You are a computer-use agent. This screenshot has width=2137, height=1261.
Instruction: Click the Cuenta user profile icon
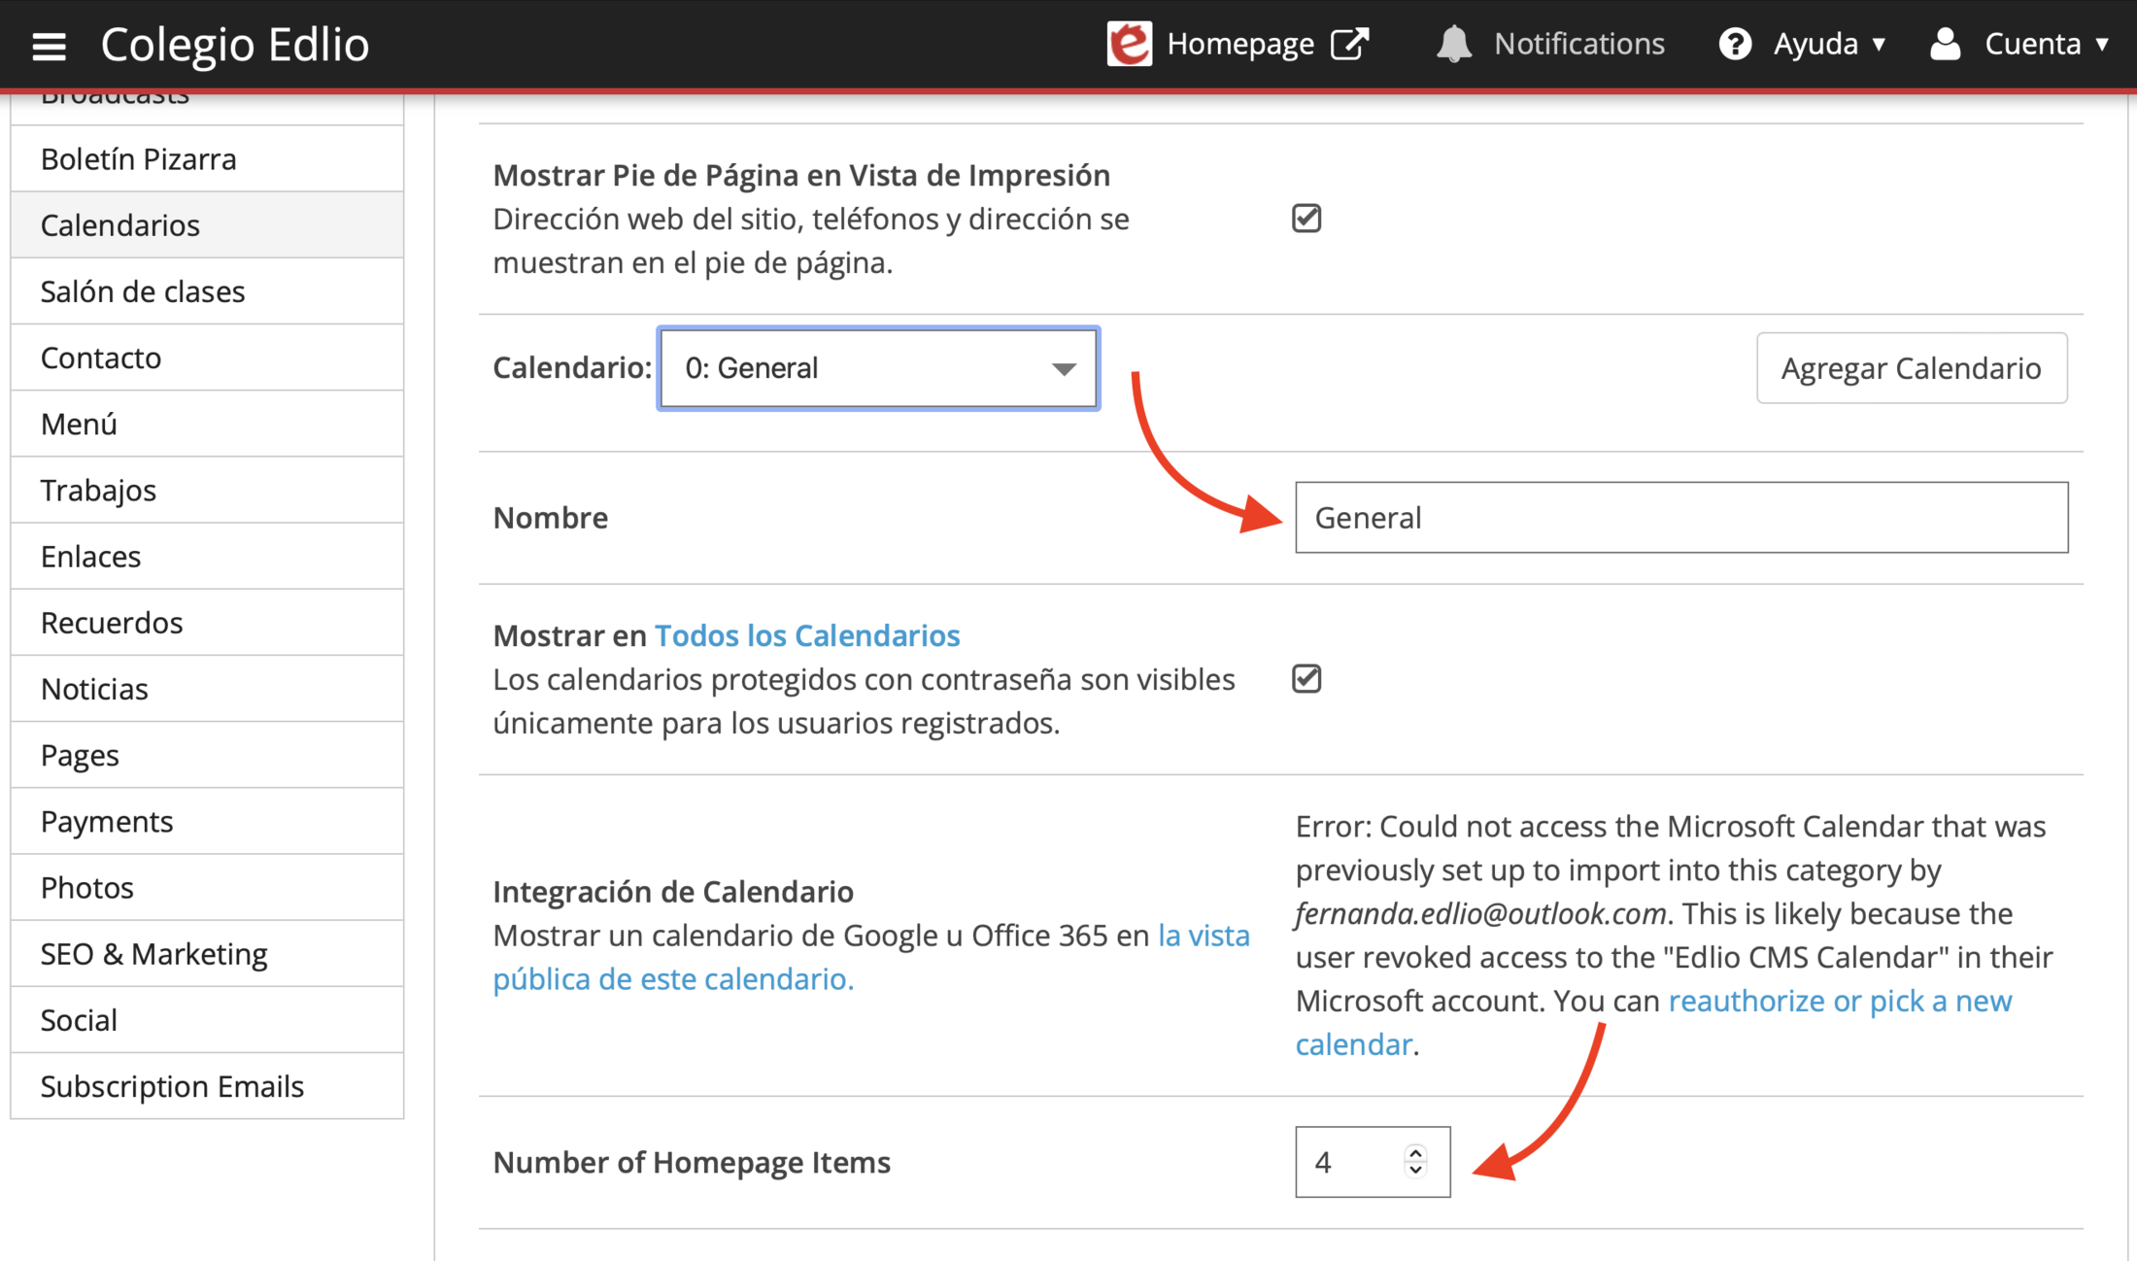[x=1945, y=44]
